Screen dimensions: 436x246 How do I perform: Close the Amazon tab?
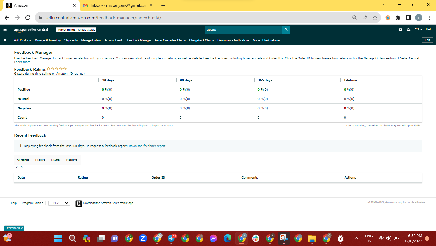click(x=74, y=5)
